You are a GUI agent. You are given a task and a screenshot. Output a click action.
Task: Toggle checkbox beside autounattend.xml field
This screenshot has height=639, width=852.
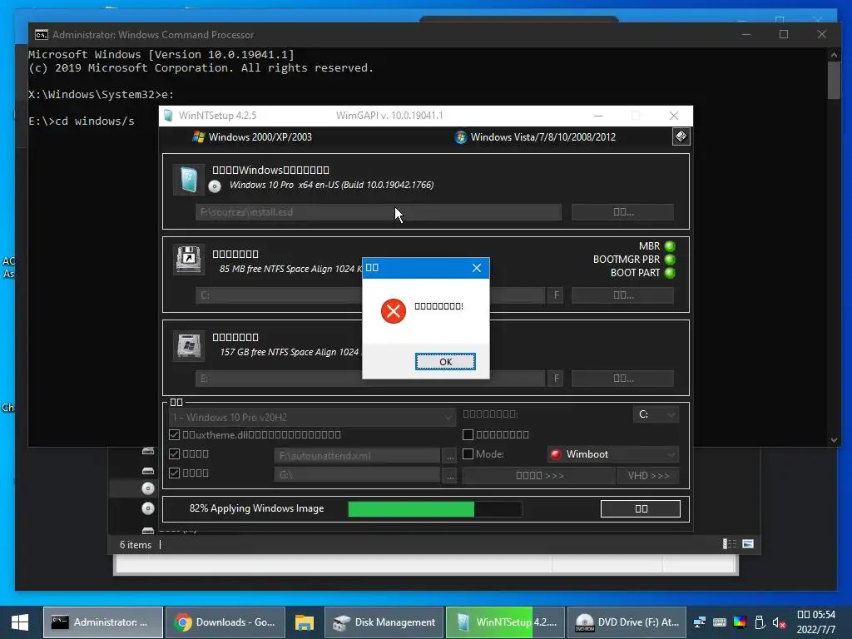tap(175, 453)
